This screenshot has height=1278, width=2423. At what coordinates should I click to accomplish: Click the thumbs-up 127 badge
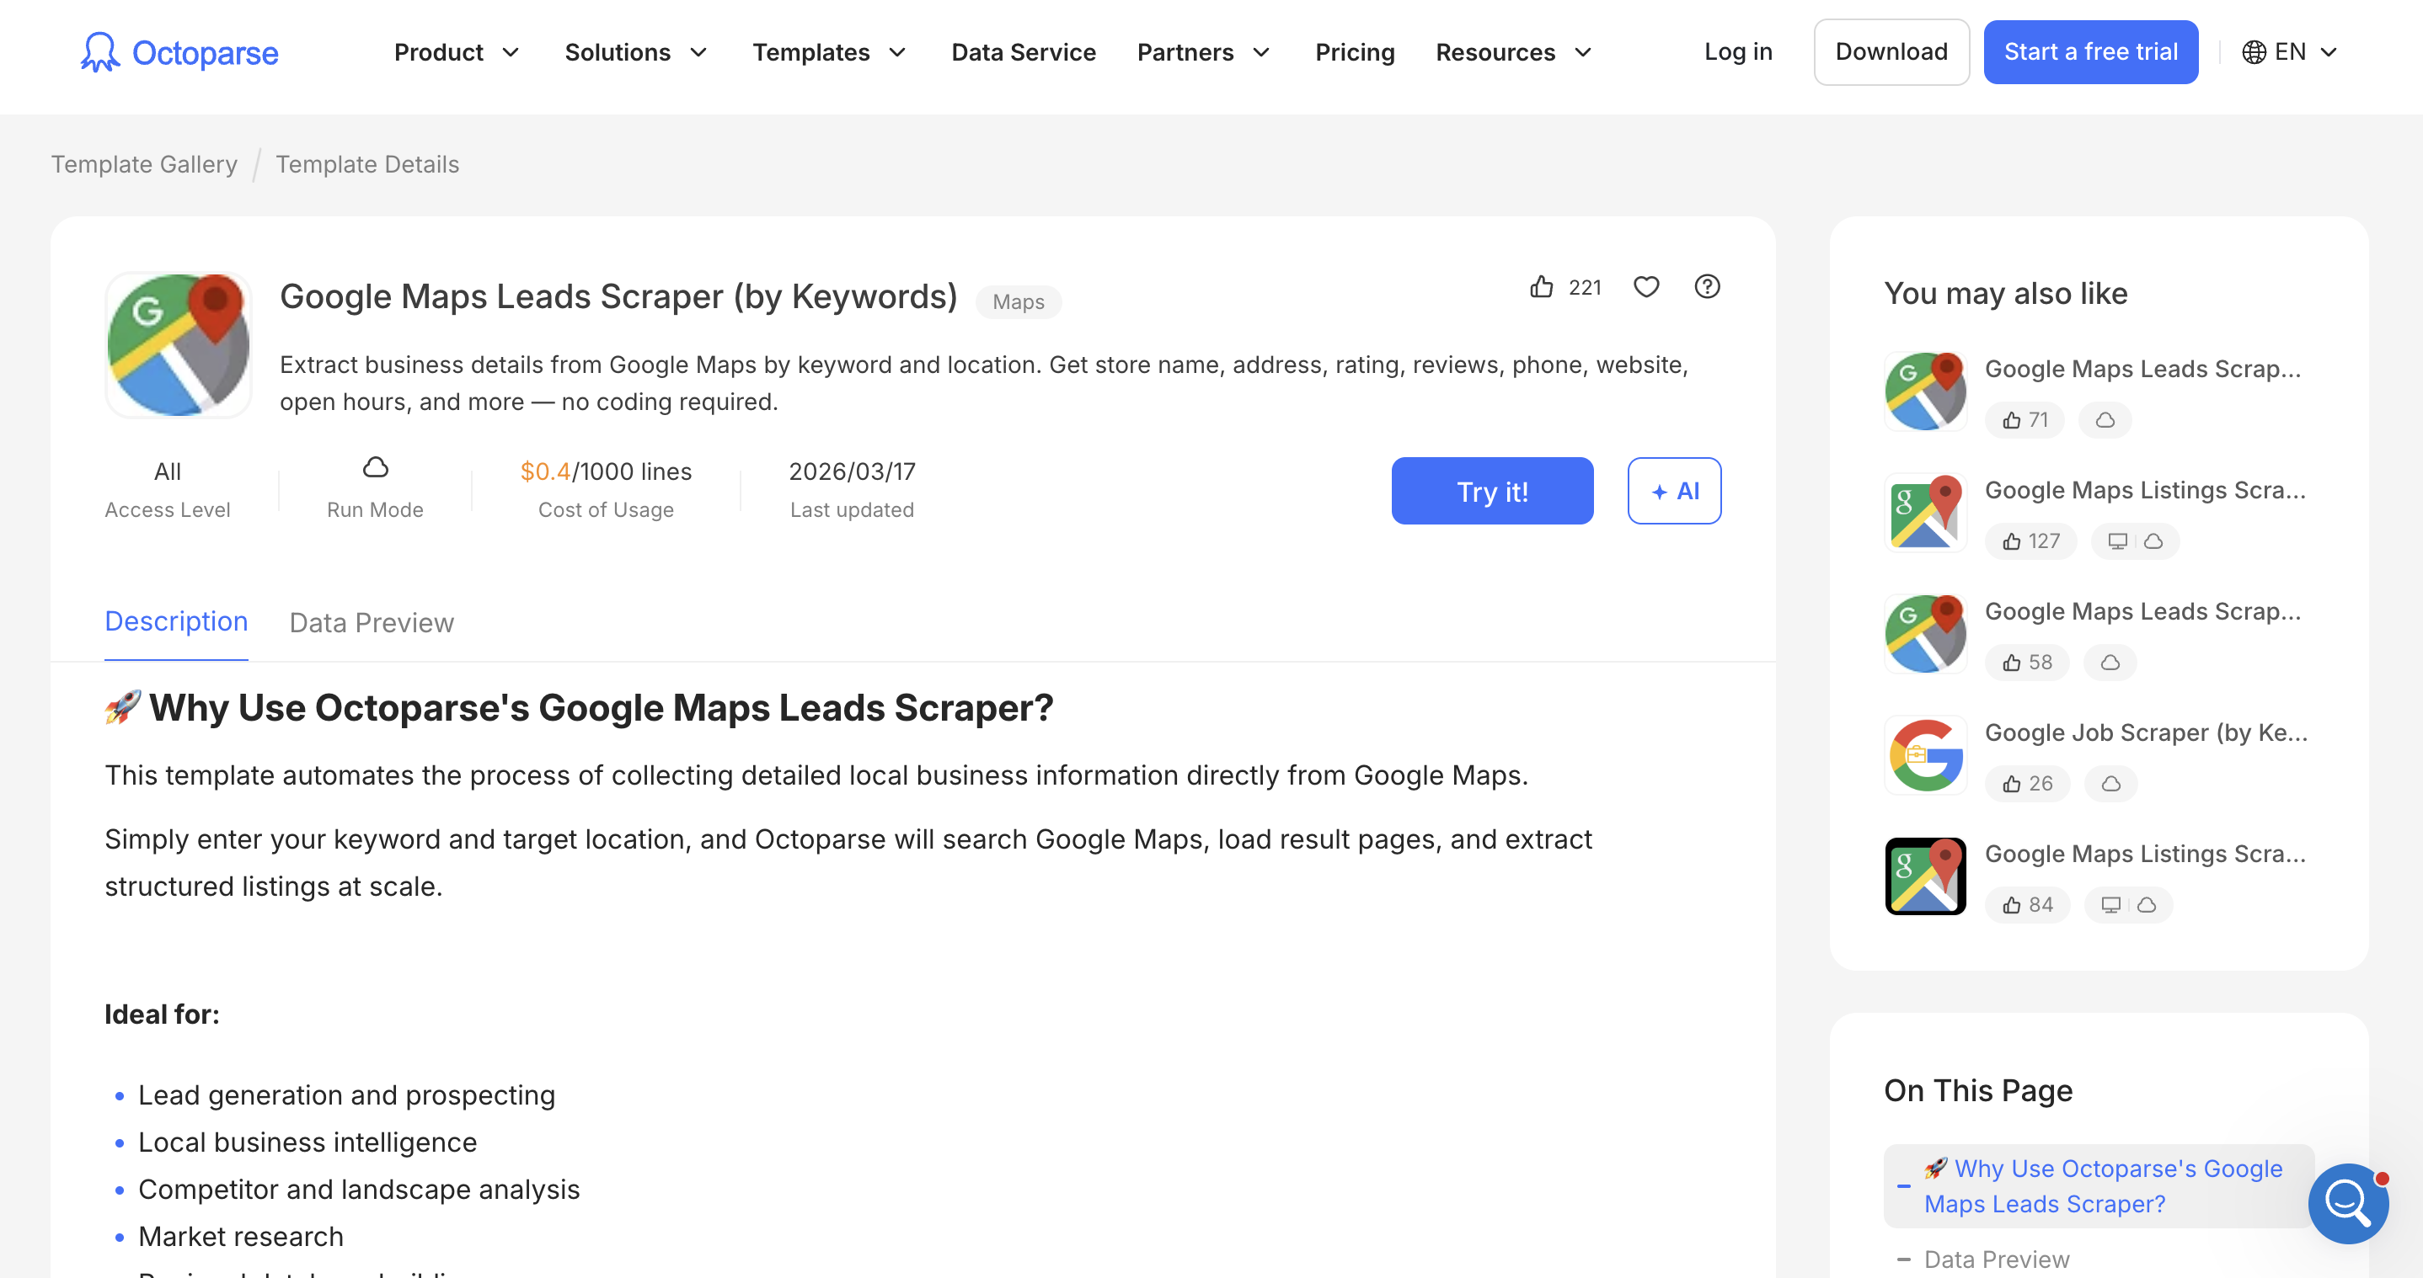(x=2030, y=541)
